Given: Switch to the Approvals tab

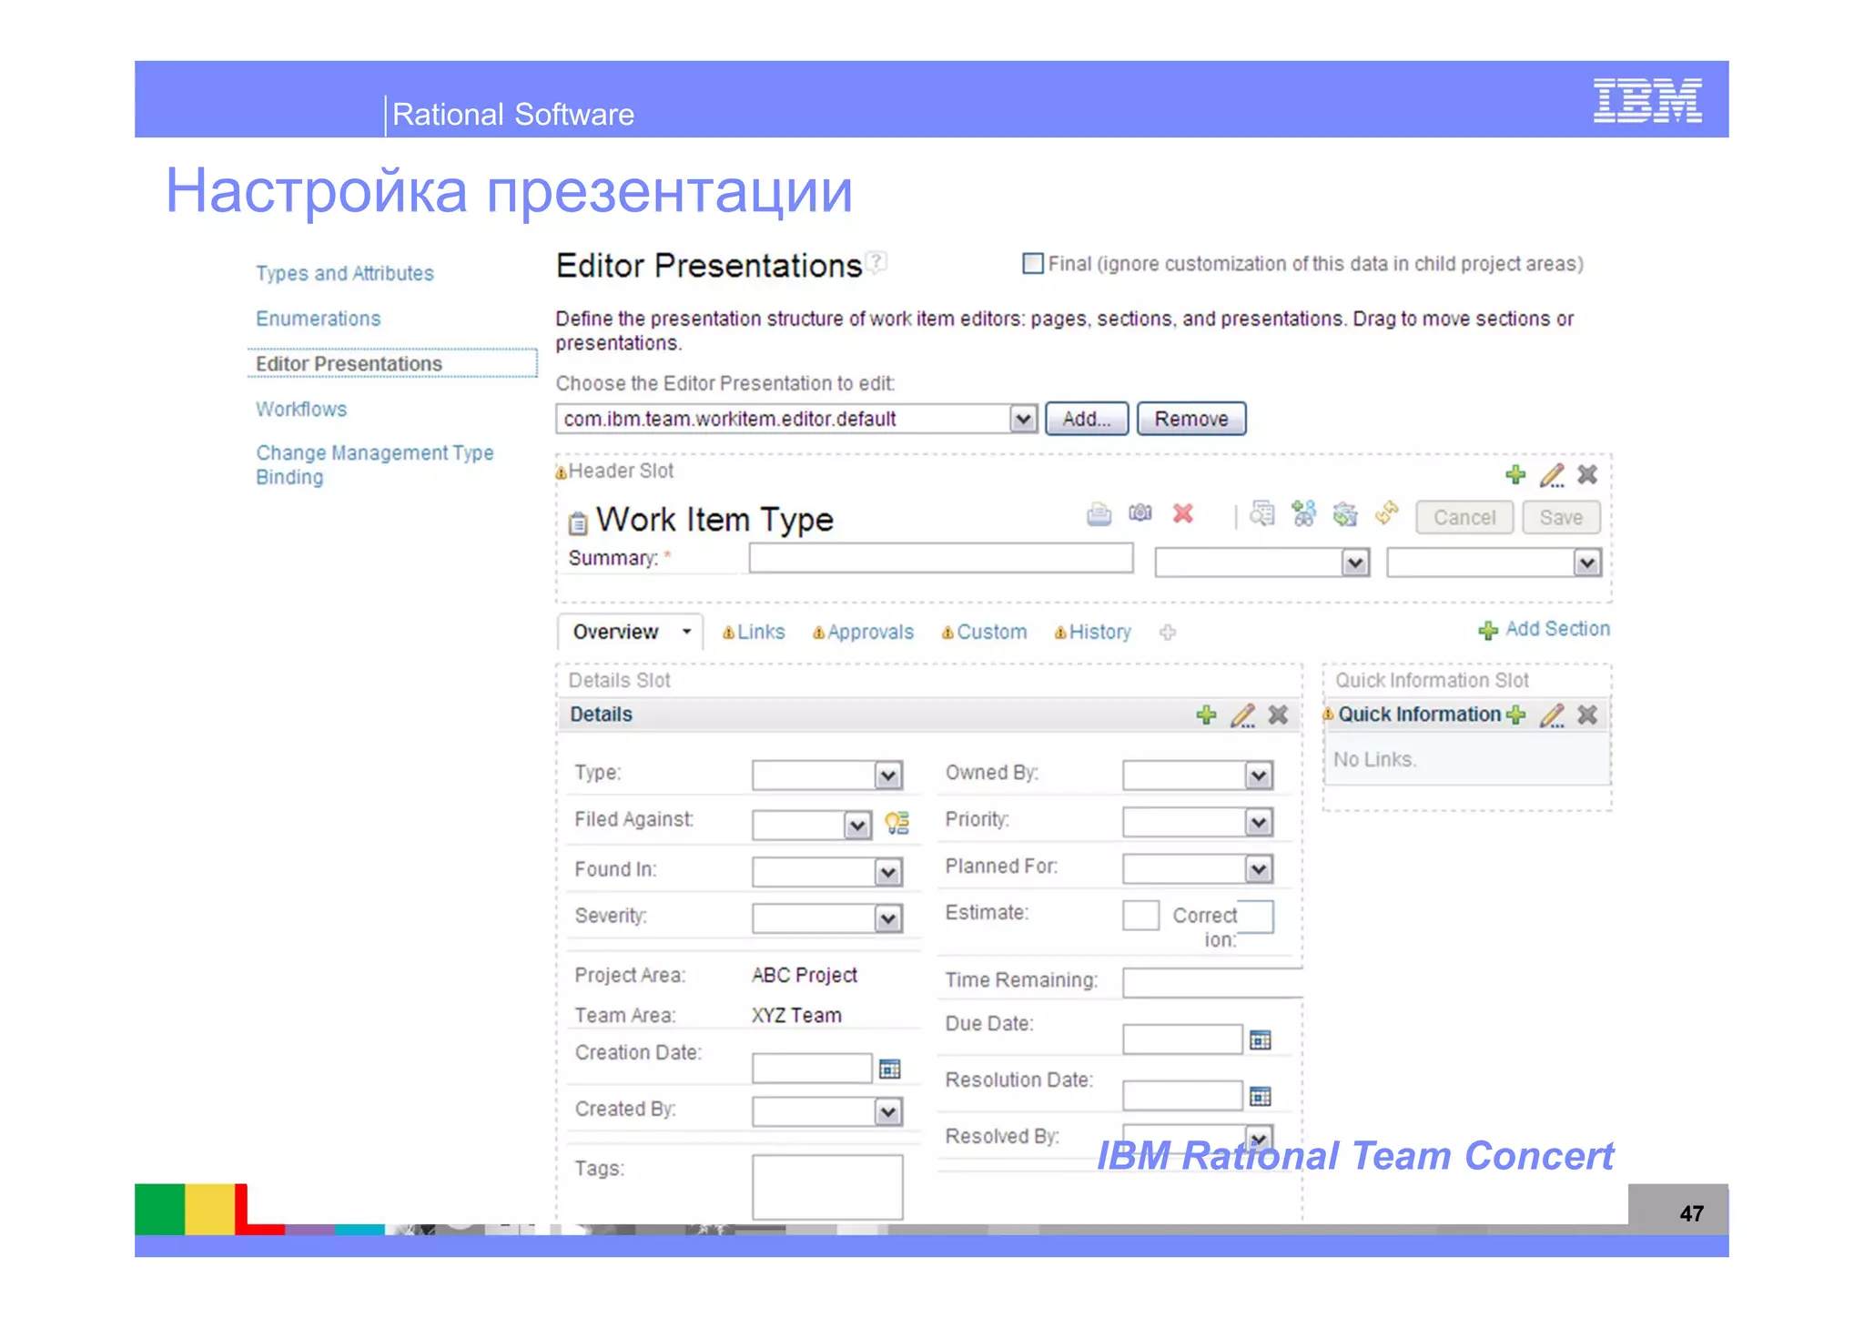Looking at the screenshot, I should 870,632.
